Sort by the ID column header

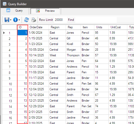click(22, 27)
